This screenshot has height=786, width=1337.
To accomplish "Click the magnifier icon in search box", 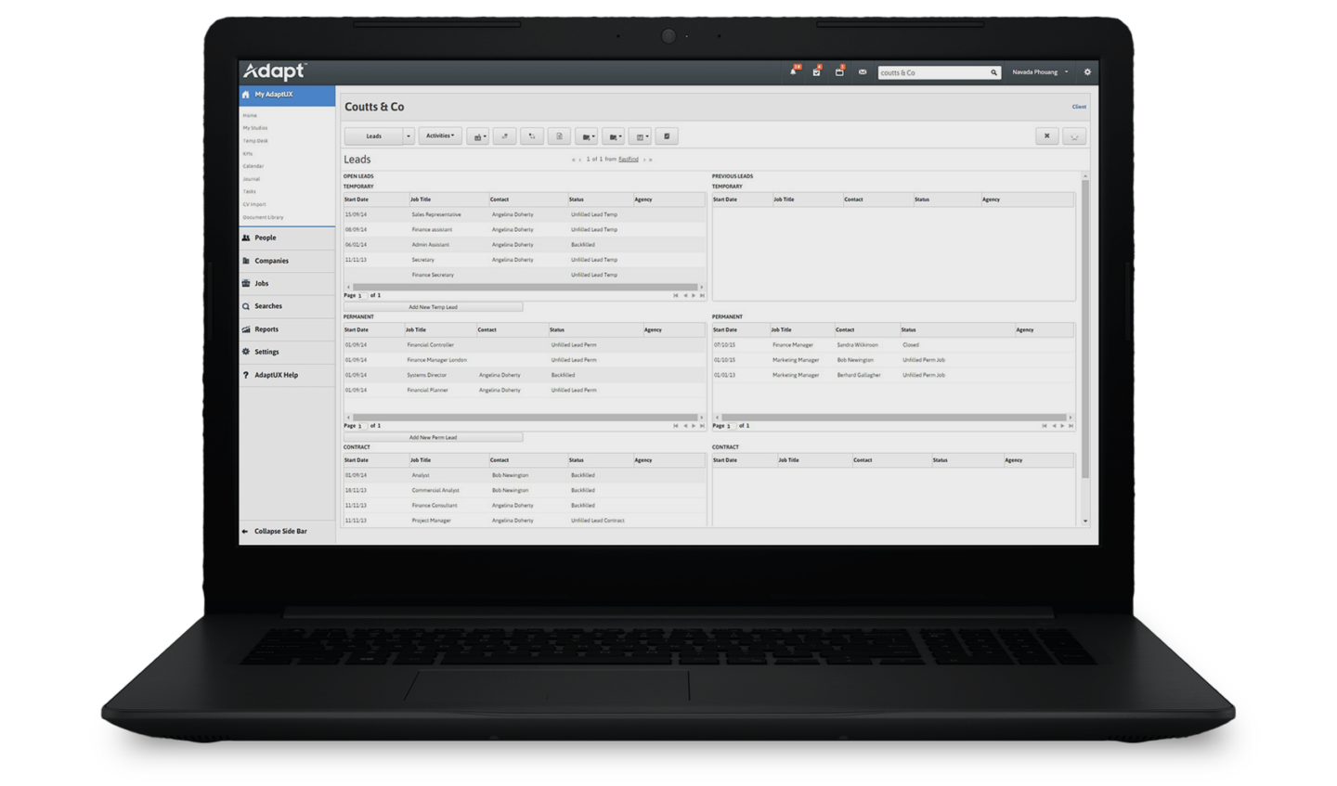I will click(993, 72).
